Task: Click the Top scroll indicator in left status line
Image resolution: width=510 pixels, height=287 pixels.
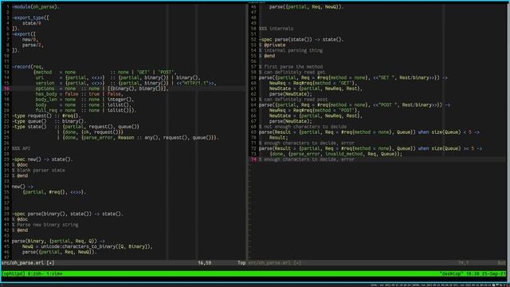Action: click(241, 262)
